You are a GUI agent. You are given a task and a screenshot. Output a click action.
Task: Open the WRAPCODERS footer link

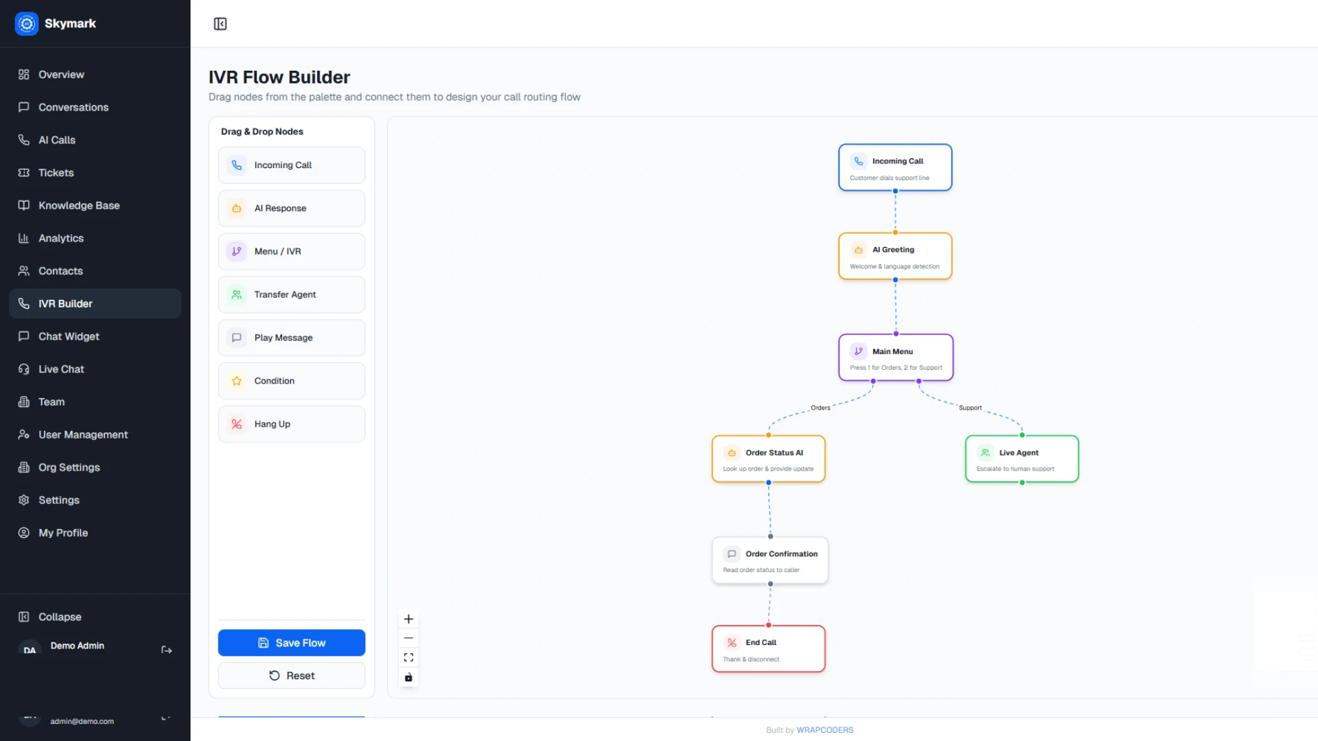click(x=824, y=730)
